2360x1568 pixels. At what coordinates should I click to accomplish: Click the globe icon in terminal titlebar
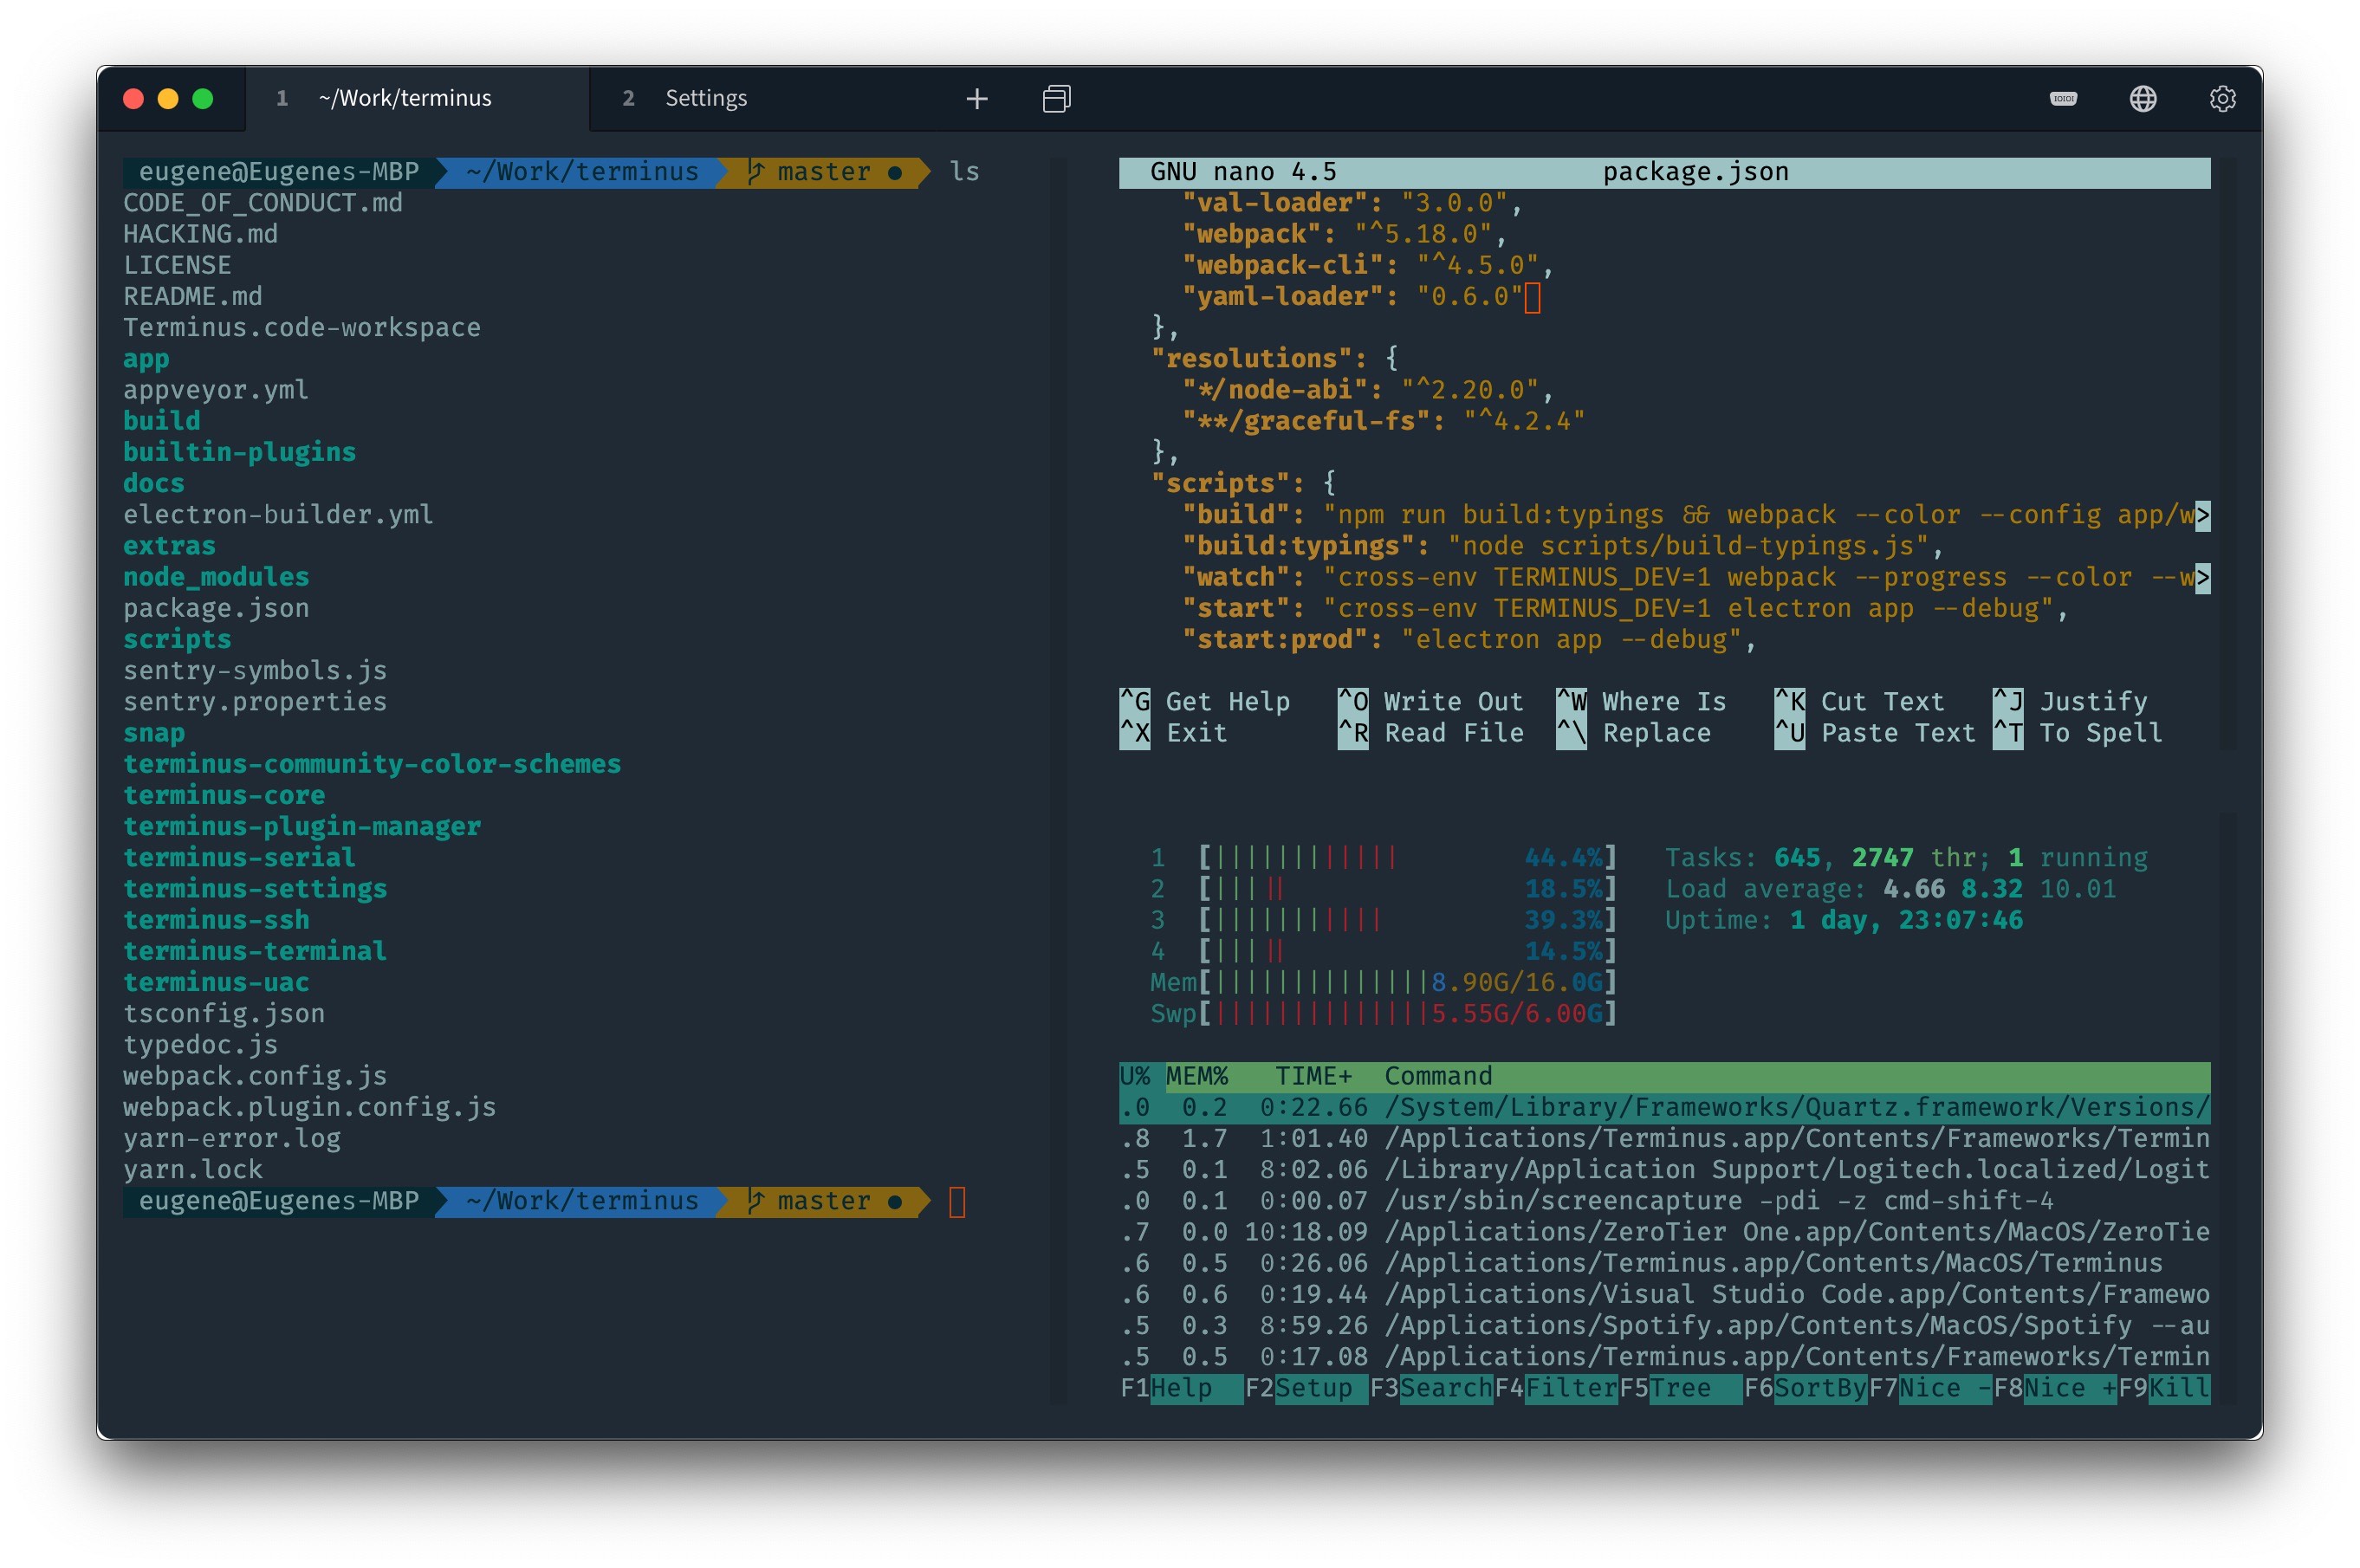coord(2143,96)
